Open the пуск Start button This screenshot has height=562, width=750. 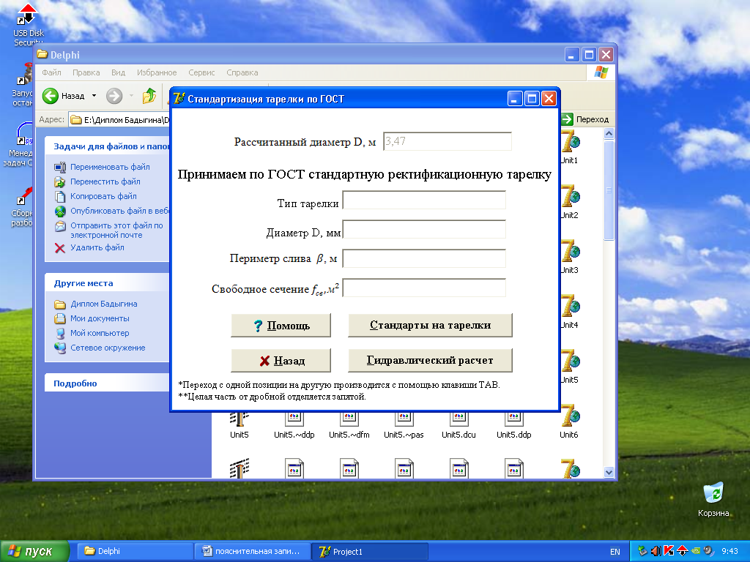point(34,552)
